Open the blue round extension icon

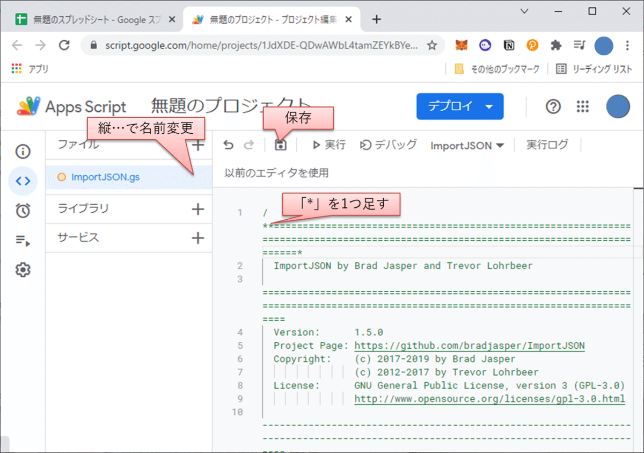[x=485, y=46]
